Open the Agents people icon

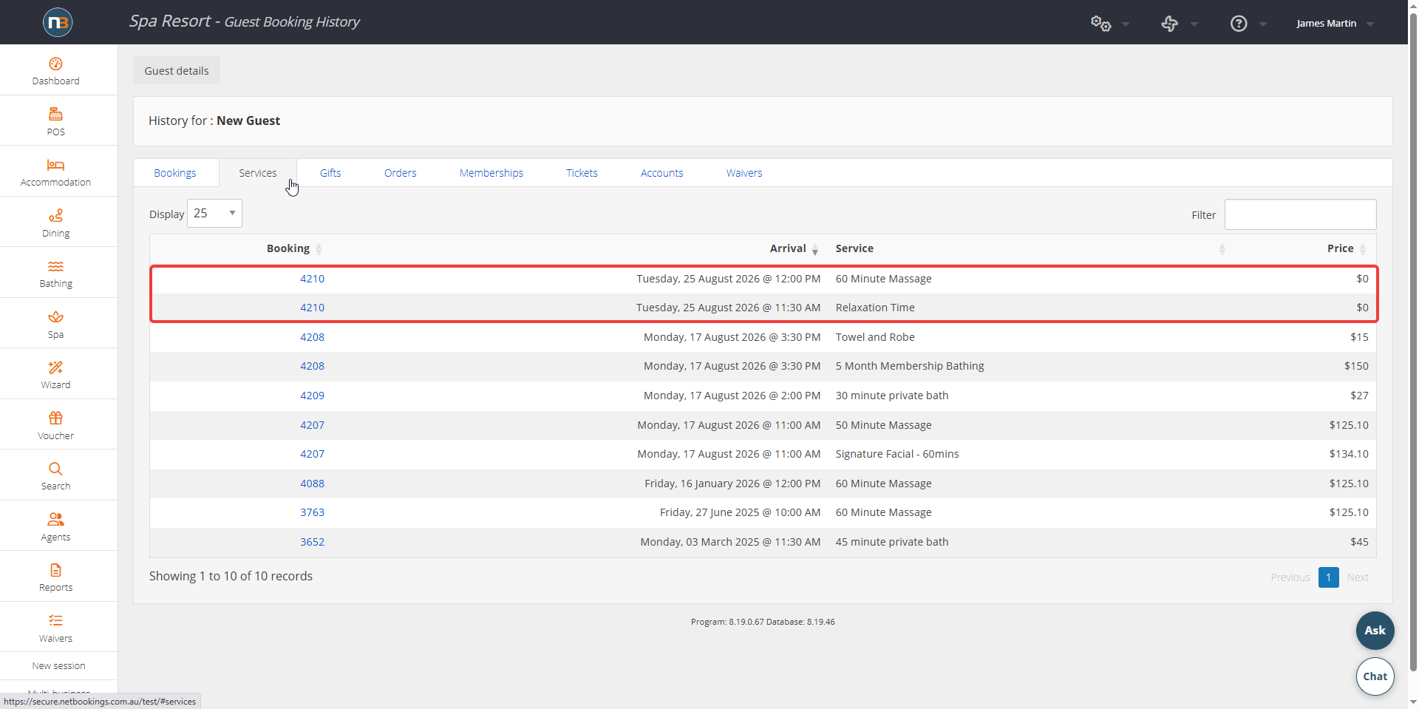click(55, 519)
